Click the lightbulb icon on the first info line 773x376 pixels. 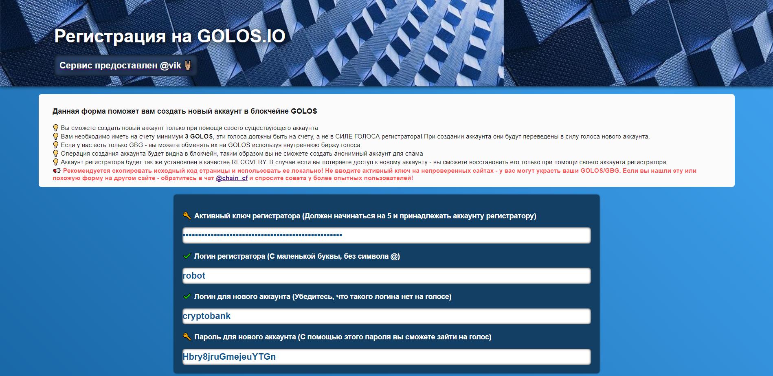[x=56, y=128]
